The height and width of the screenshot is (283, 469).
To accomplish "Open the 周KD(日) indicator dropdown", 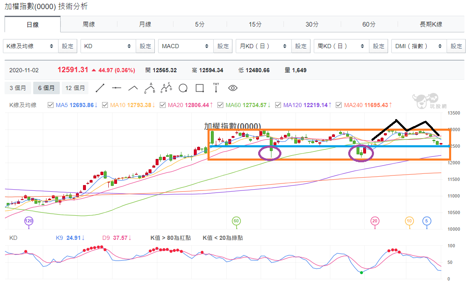I will point(342,46).
